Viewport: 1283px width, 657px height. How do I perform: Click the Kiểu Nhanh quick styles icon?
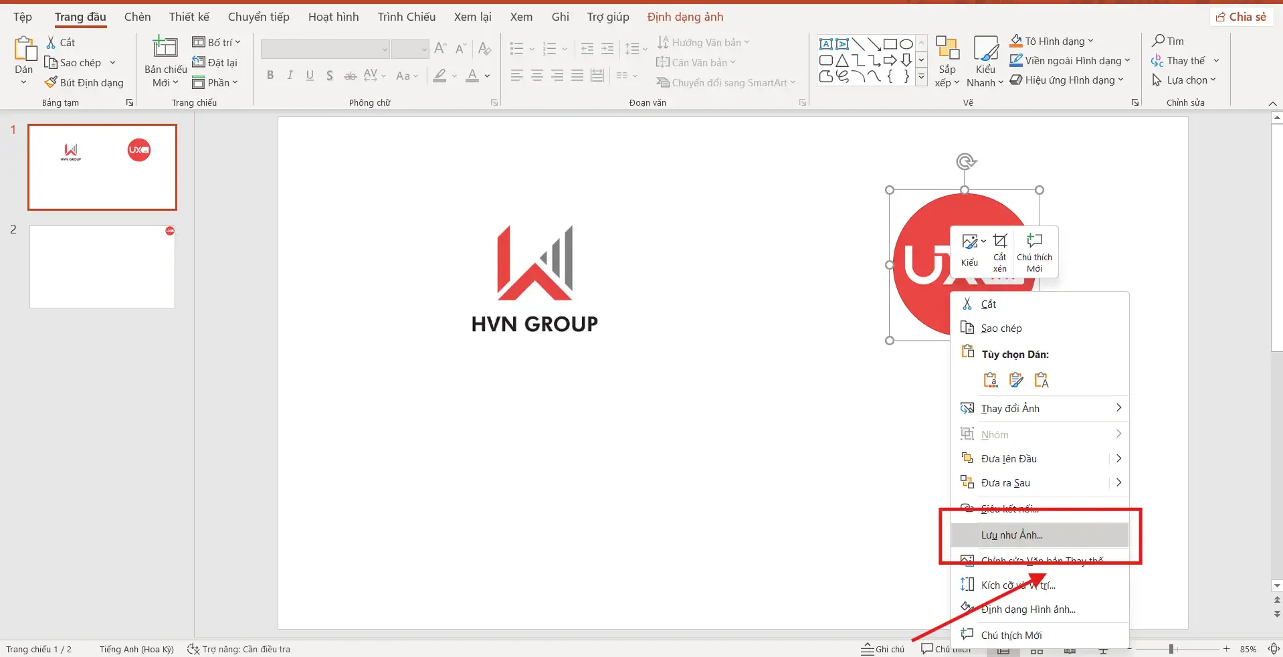(x=985, y=48)
